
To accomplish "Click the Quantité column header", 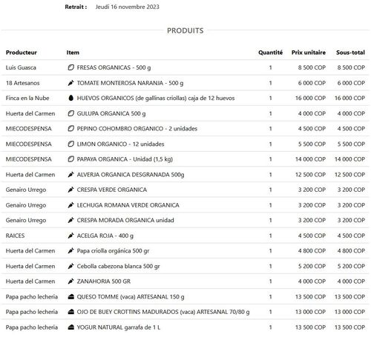I will pyautogui.click(x=270, y=53).
